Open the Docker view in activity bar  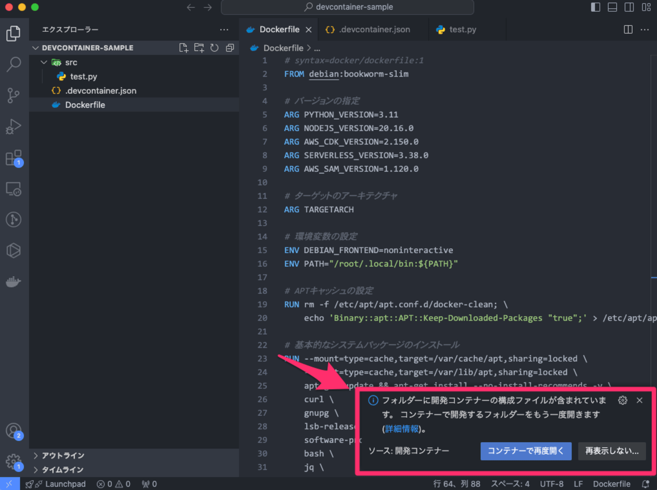13,281
